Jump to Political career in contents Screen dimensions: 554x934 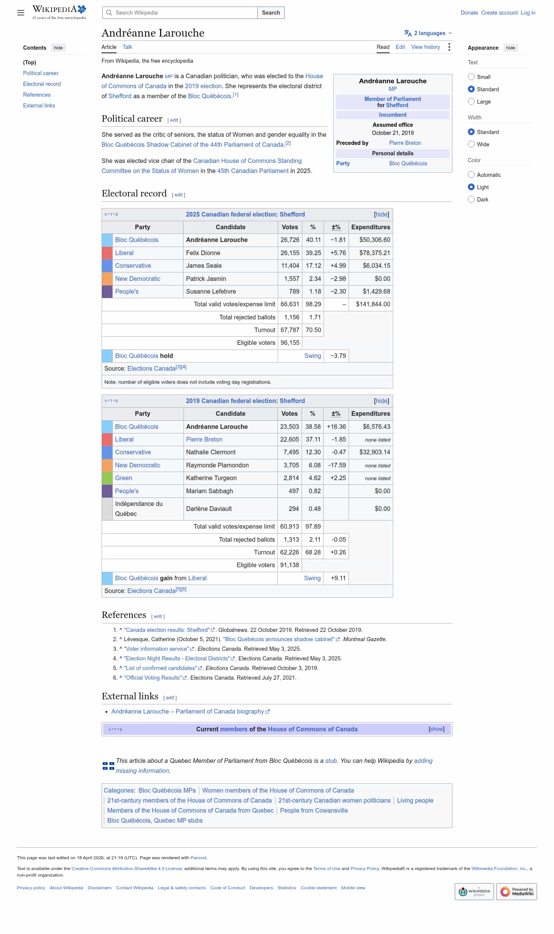(41, 73)
